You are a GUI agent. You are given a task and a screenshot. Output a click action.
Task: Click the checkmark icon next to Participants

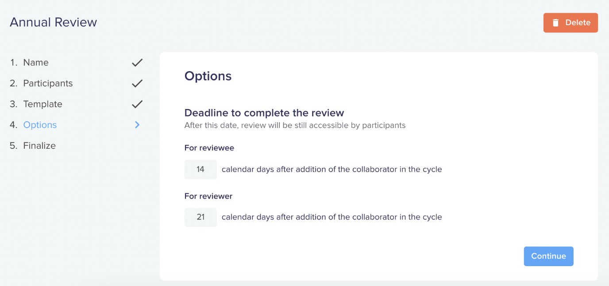[137, 83]
